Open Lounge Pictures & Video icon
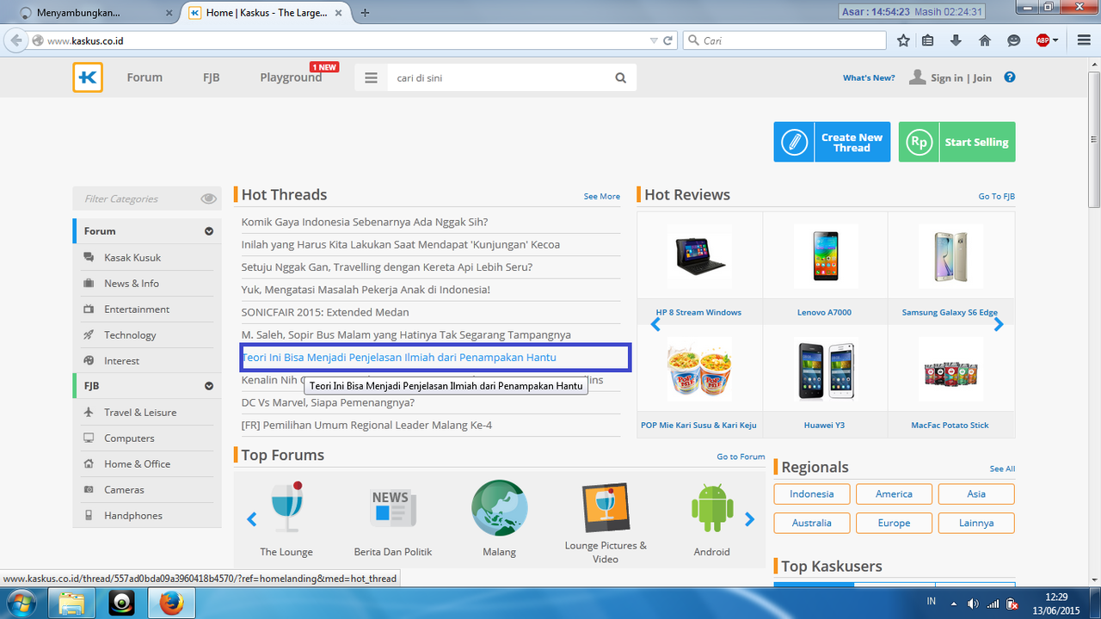Viewport: 1101px width, 619px height. [606, 507]
